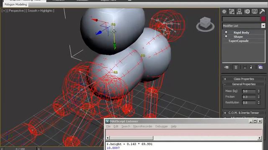Open the Motion command panel tab
This screenshot has width=268, height=150.
point(247,12)
